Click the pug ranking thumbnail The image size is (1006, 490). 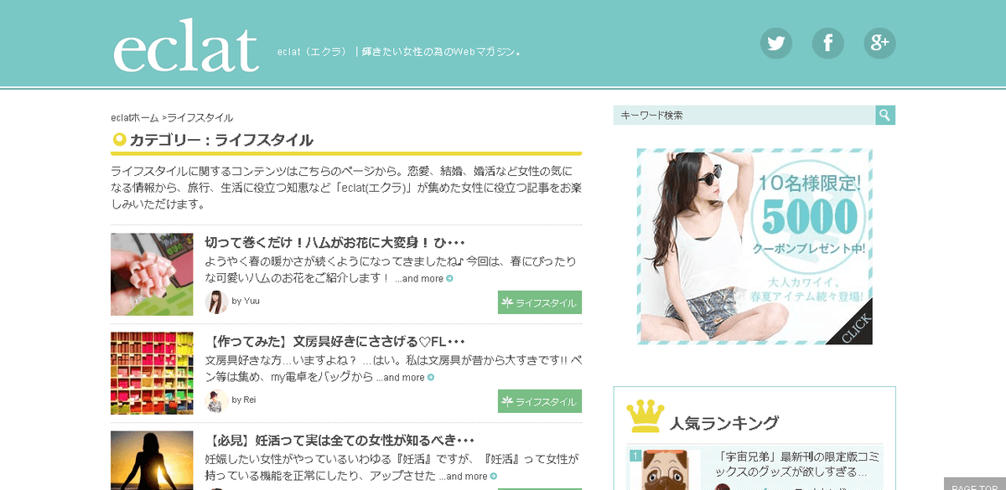pos(665,470)
